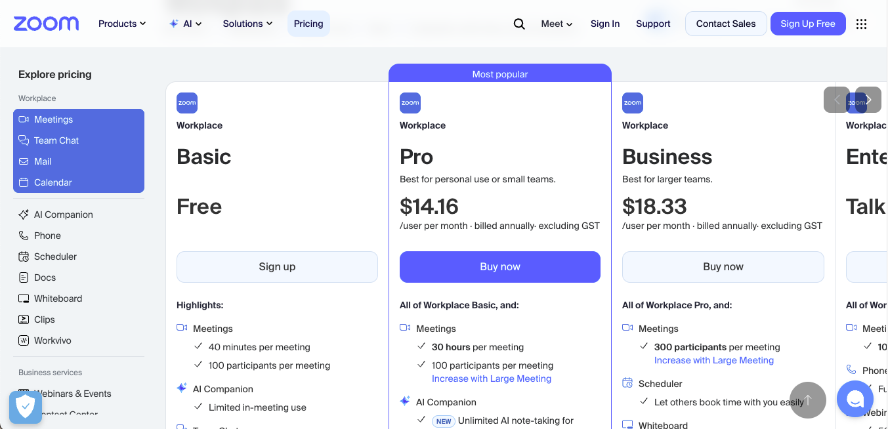Click the Zoom logo in header
Image resolution: width=888 pixels, height=429 pixels.
pos(46,24)
